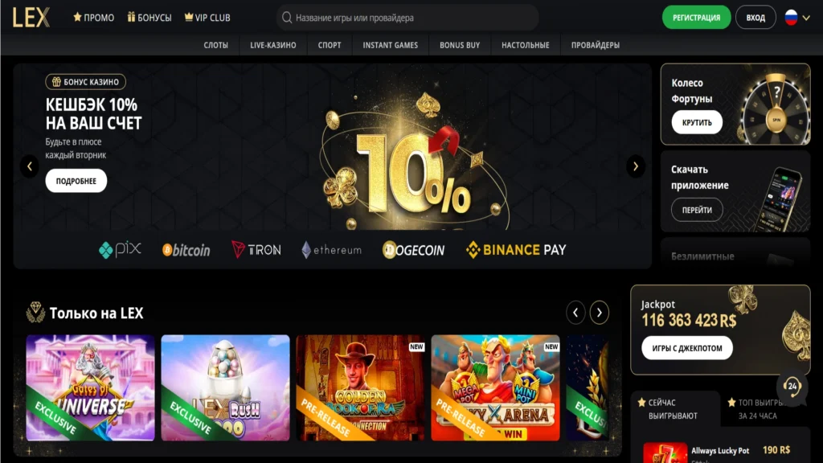
Task: Spin the wheel with КРУТИТЬ button
Action: tap(697, 122)
